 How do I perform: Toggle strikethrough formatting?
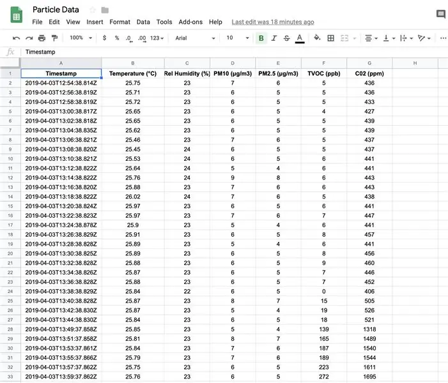coord(287,38)
